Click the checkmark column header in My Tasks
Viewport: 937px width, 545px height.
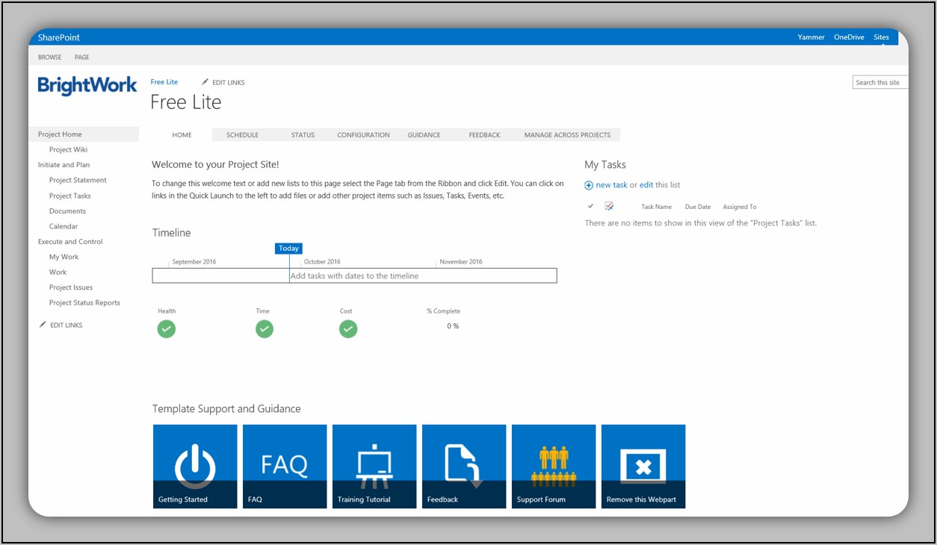(590, 206)
